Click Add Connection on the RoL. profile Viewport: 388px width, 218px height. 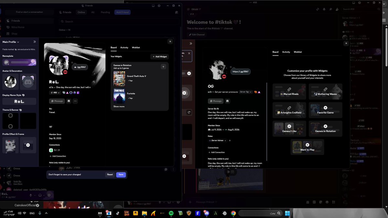tap(58, 156)
